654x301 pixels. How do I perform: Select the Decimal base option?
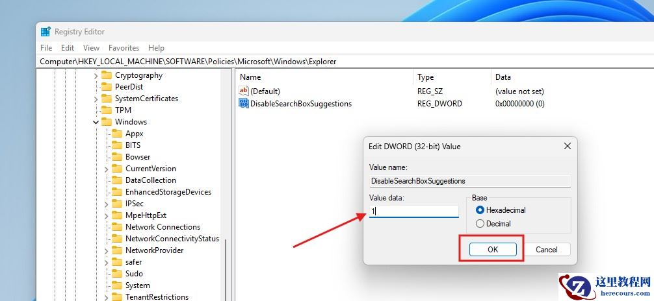click(x=480, y=224)
